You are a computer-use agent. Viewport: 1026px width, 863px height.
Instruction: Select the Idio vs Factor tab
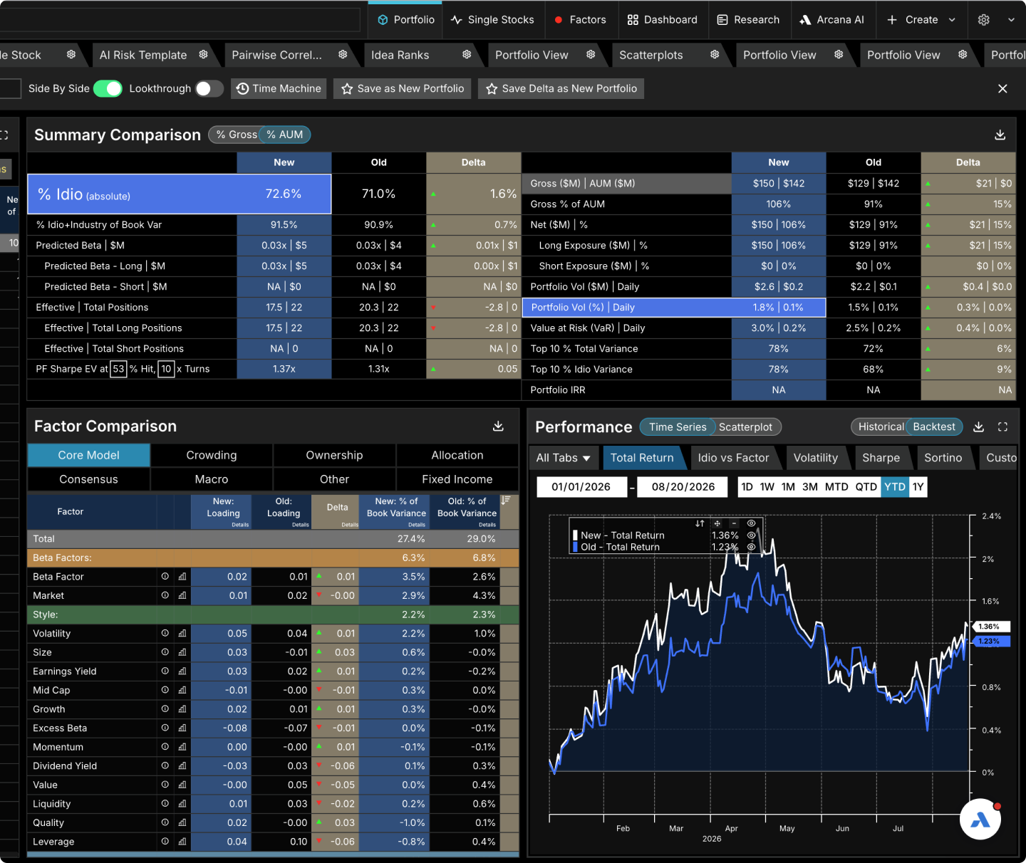click(733, 458)
